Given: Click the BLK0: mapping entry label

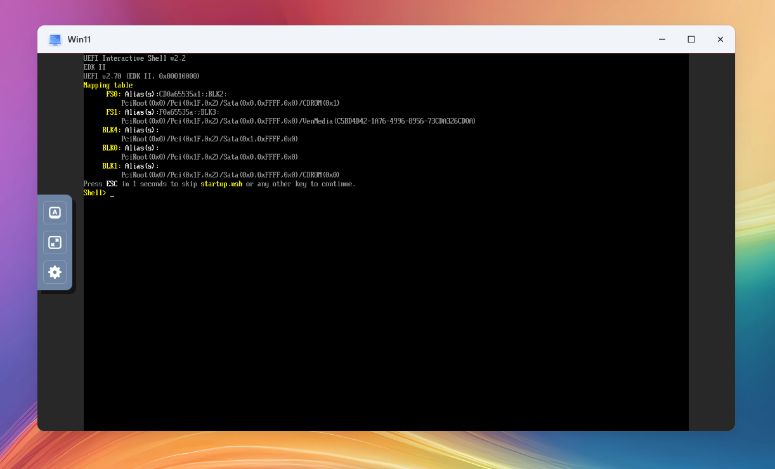Looking at the screenshot, I should pos(112,148).
